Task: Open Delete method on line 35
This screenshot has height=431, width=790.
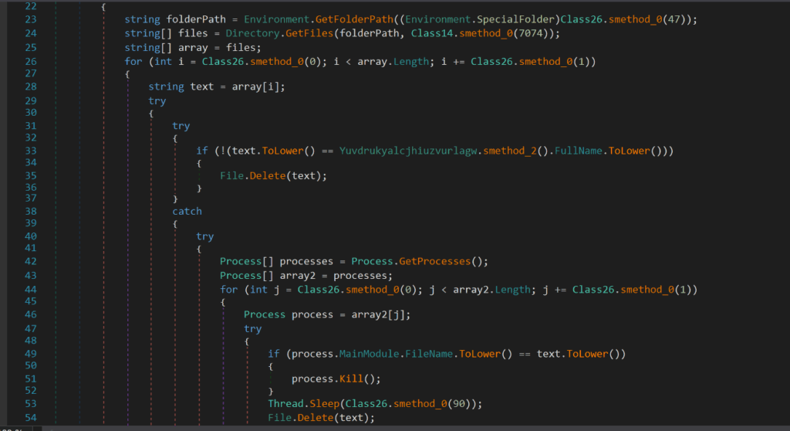Action: pyautogui.click(x=268, y=176)
